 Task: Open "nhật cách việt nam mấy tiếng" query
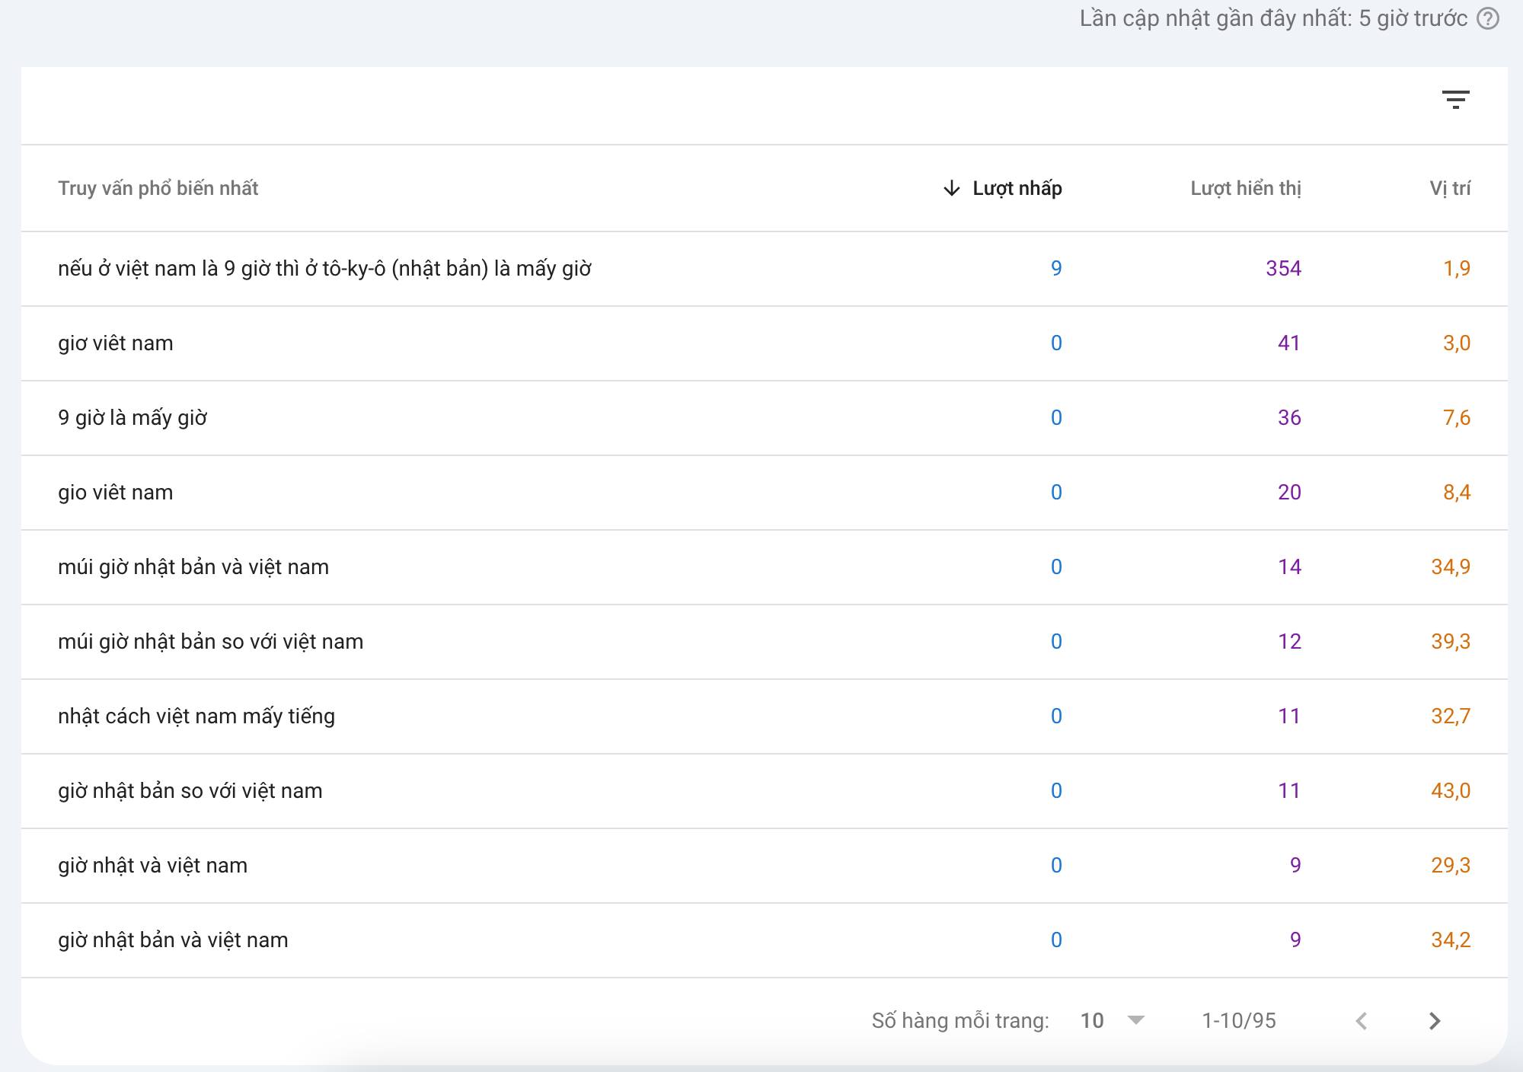(x=196, y=716)
